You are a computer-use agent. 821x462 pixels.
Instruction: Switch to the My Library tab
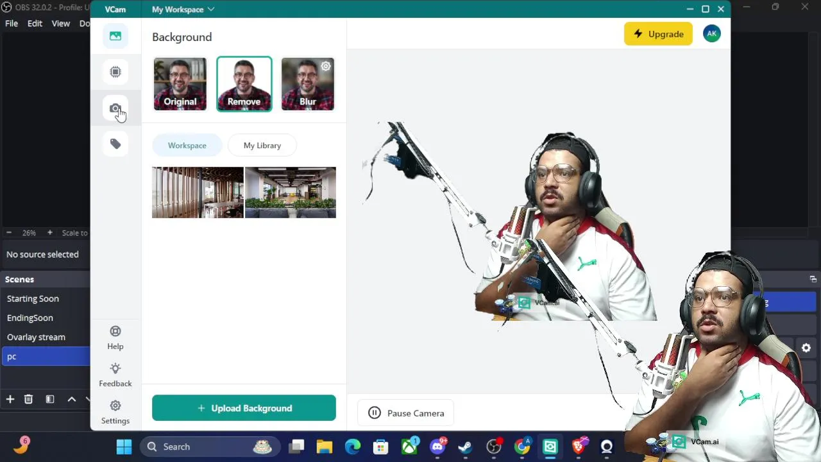tap(262, 146)
